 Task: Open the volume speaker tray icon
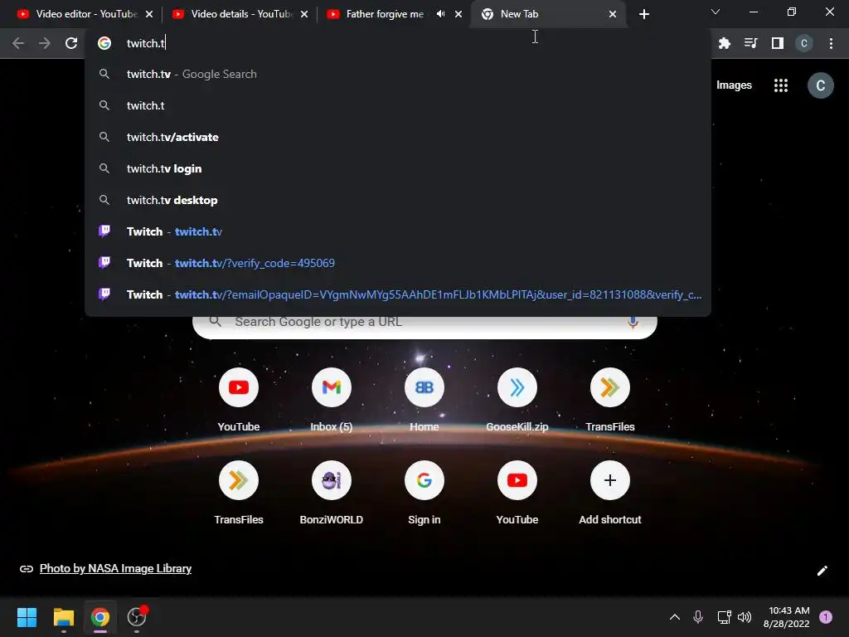coord(745,617)
